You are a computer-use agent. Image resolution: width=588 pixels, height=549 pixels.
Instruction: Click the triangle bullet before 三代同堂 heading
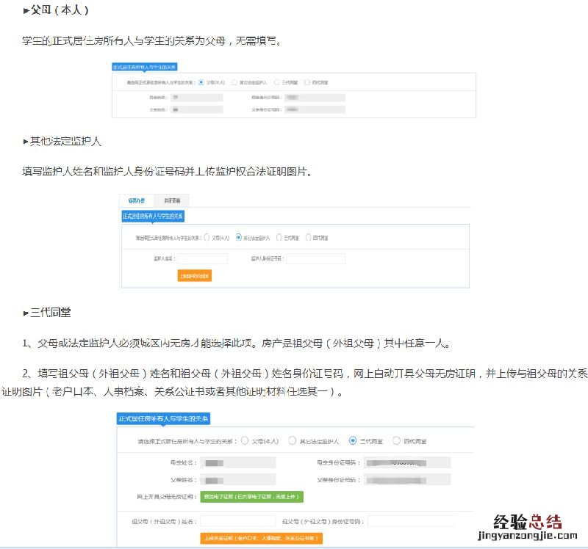[x=26, y=313]
